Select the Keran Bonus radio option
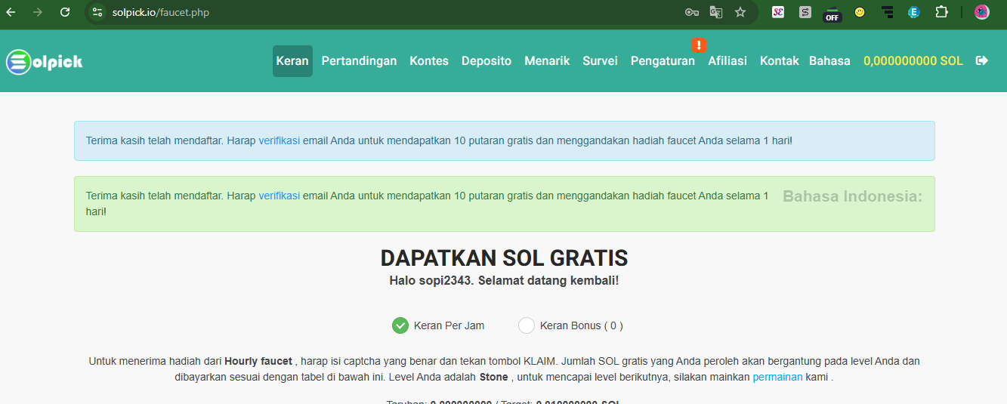1007x404 pixels. coord(527,325)
